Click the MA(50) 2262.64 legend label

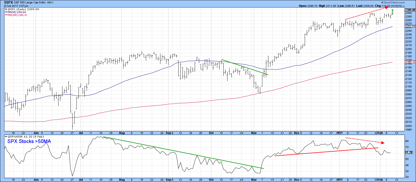pos(17,12)
